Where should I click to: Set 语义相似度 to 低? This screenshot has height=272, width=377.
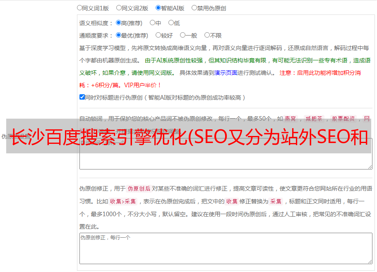click(x=171, y=23)
